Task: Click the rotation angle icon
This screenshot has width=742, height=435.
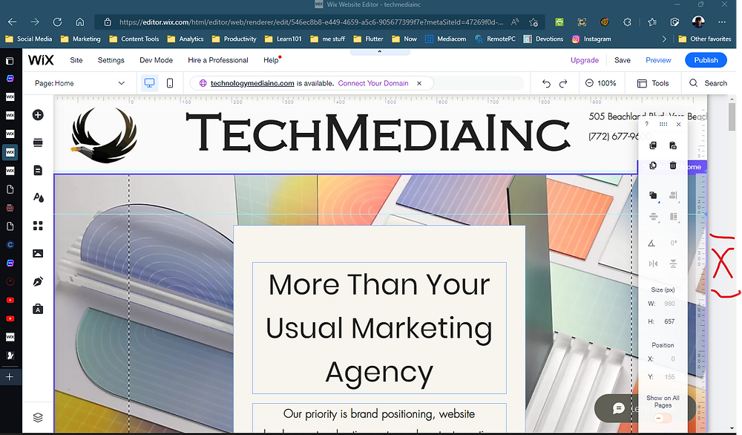Action: tap(651, 243)
